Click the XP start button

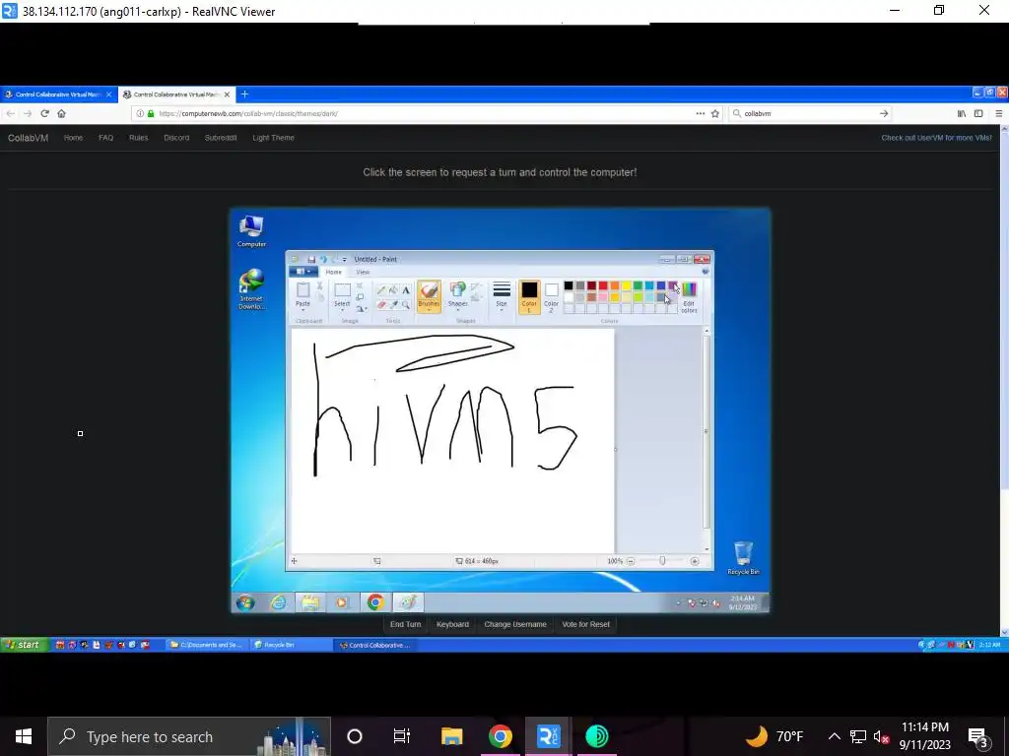click(24, 645)
